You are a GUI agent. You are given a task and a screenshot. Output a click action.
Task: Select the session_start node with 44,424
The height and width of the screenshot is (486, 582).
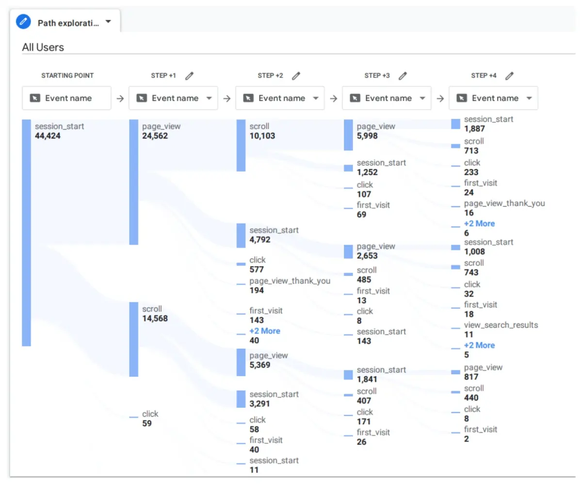coord(26,233)
